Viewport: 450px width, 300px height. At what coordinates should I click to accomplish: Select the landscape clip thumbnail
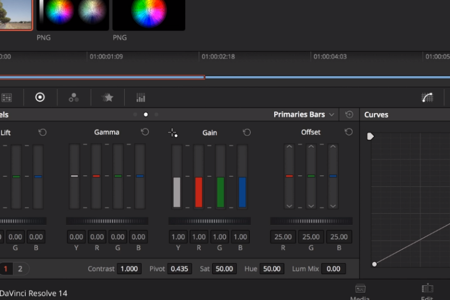tap(16, 14)
